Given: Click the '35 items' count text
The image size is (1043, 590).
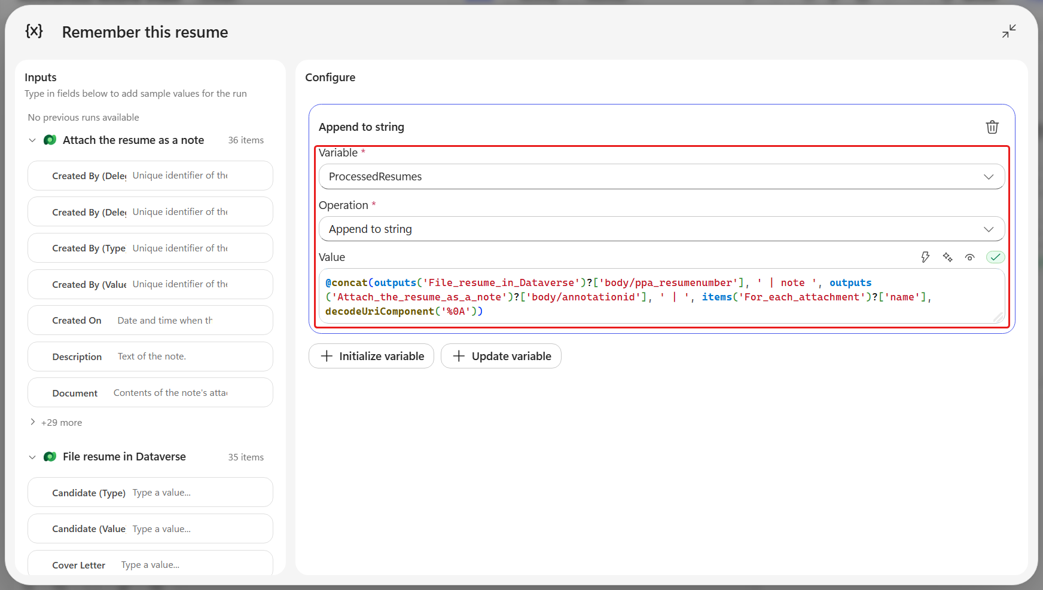Looking at the screenshot, I should (x=246, y=457).
